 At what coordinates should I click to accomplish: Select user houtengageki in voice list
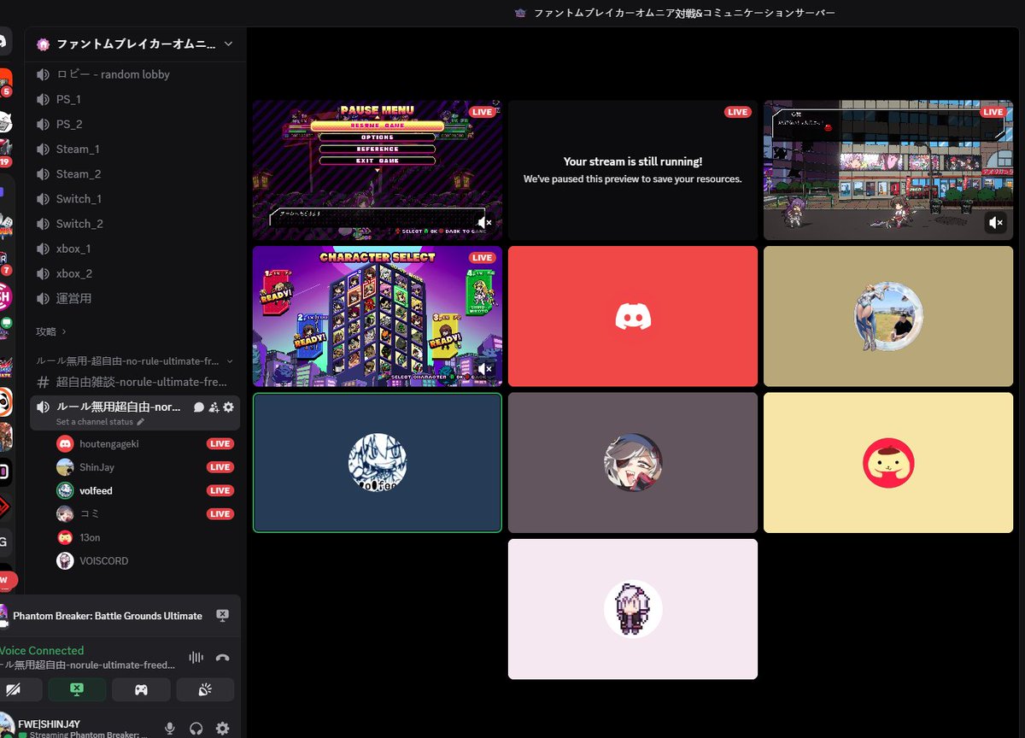[144, 443]
